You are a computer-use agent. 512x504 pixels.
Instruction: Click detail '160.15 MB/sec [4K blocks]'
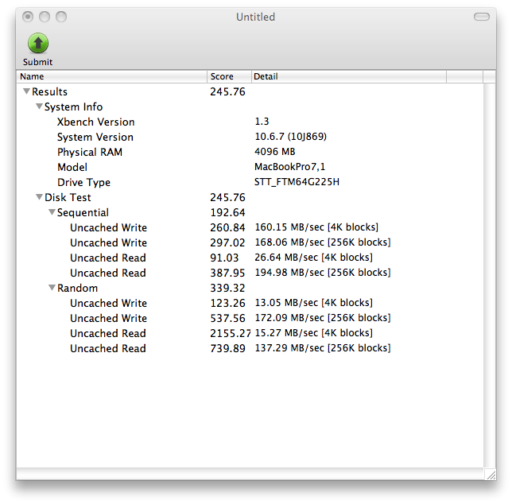click(316, 227)
